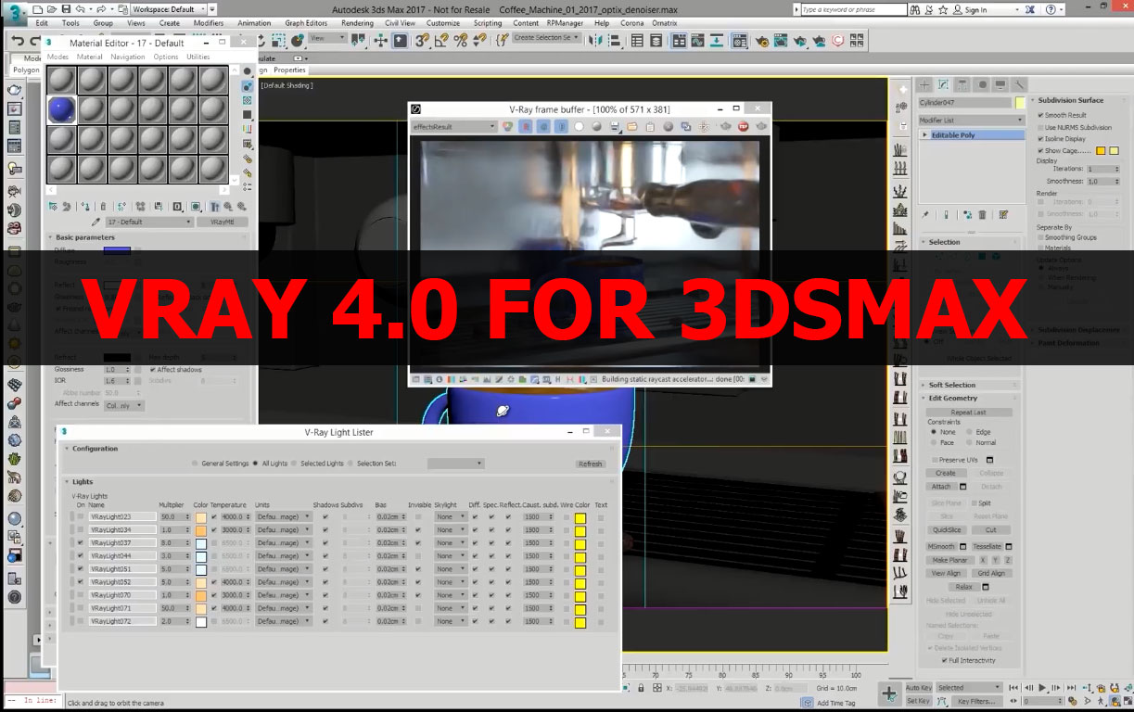1134x712 pixels.
Task: Click Remove Modifier trash icon
Action: (x=982, y=215)
